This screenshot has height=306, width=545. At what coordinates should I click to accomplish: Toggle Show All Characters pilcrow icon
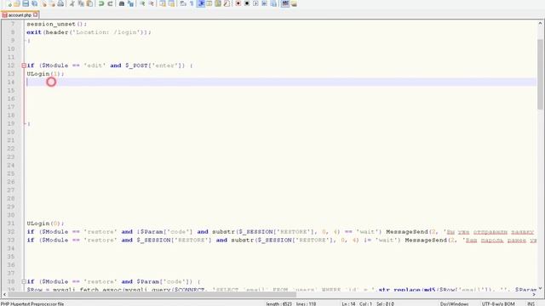coord(192,3)
